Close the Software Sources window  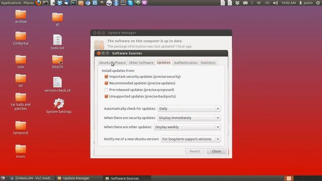coord(99,53)
